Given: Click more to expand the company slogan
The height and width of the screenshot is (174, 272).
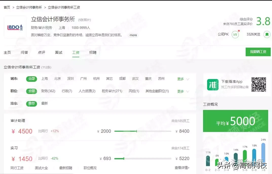Looking at the screenshot, I should [x=133, y=35].
